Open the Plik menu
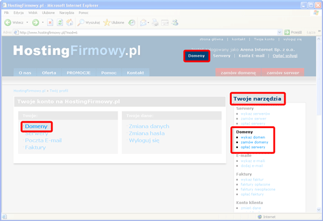323x221 pixels. [x=7, y=13]
